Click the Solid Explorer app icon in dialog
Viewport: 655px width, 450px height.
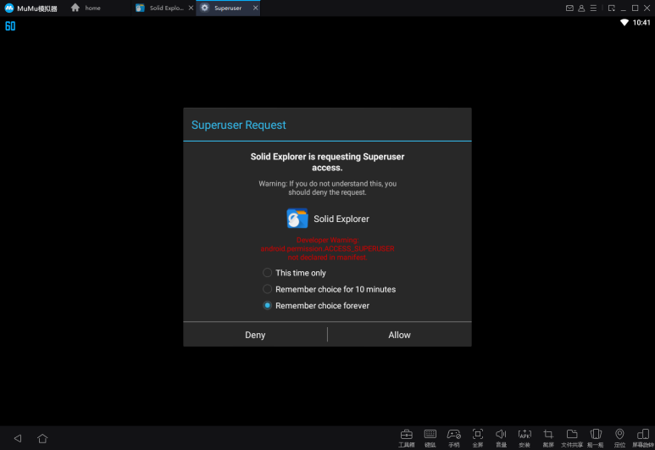coord(297,218)
